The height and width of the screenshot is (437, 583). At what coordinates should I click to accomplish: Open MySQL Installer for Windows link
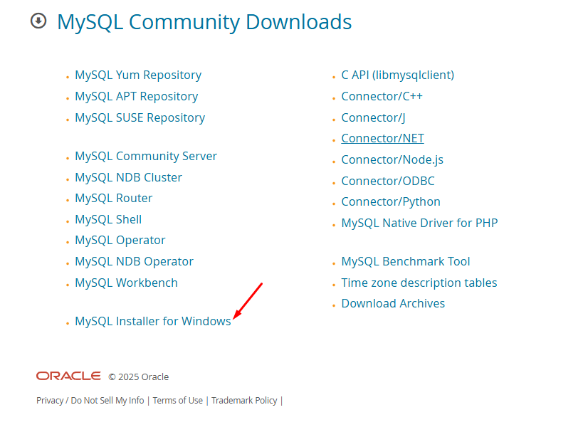[x=153, y=321]
